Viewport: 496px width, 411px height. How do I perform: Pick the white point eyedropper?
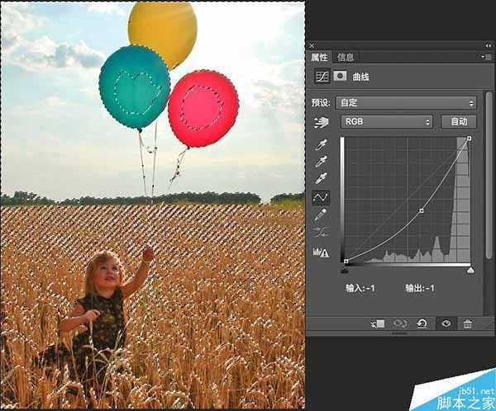[x=322, y=178]
